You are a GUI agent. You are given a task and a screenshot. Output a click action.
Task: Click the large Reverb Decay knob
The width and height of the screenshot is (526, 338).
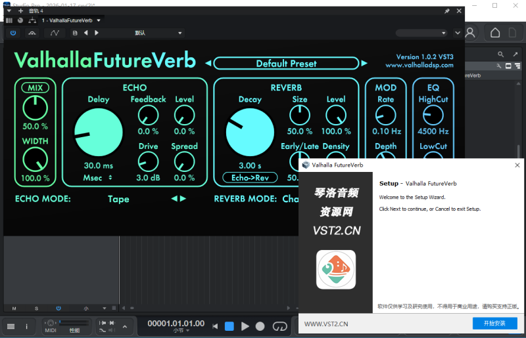(250, 133)
